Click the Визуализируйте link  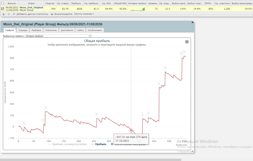(x=63, y=14)
